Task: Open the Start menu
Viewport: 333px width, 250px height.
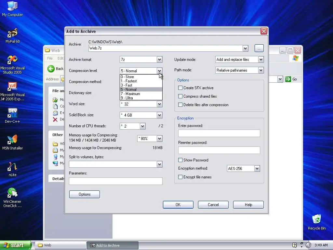Action: click(x=15, y=245)
